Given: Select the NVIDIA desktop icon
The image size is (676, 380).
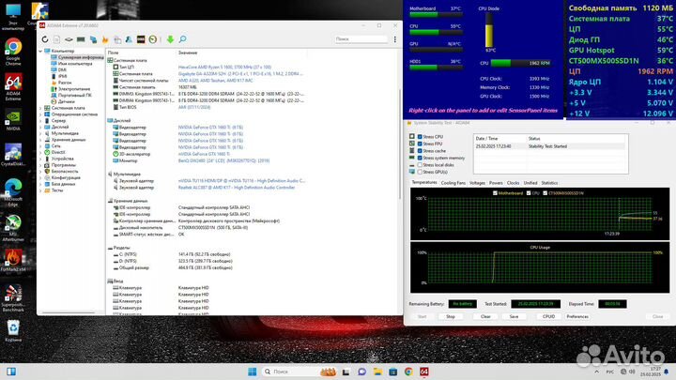Looking at the screenshot, I should tap(13, 120).
